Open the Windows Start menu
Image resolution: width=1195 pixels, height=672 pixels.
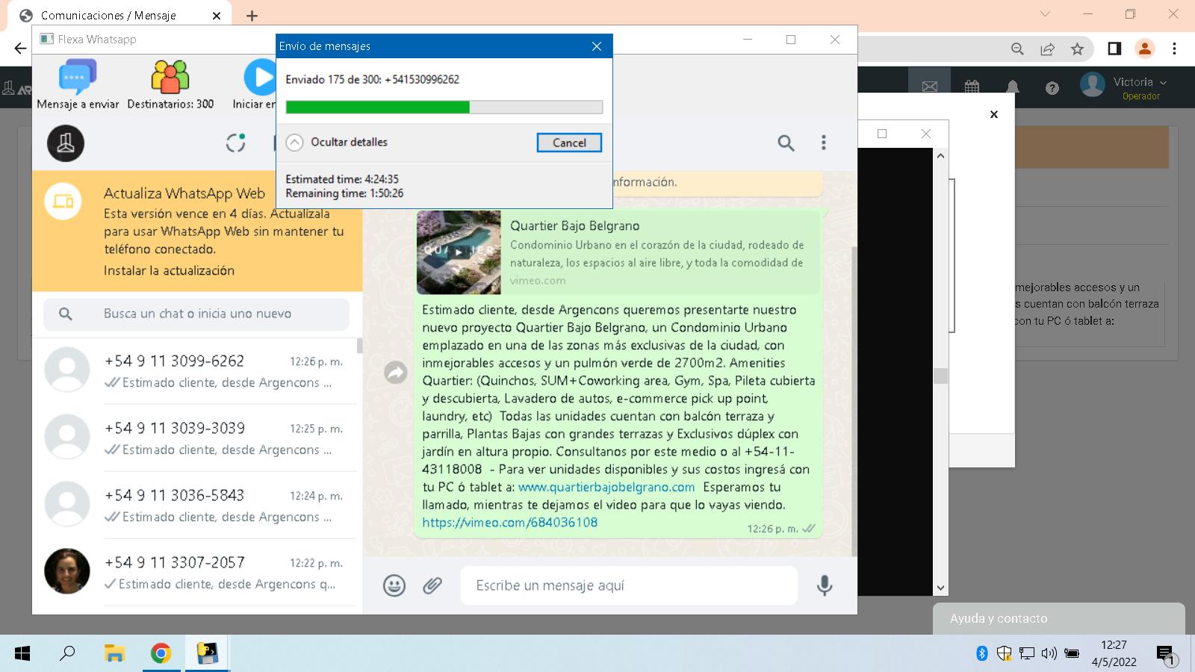point(22,654)
